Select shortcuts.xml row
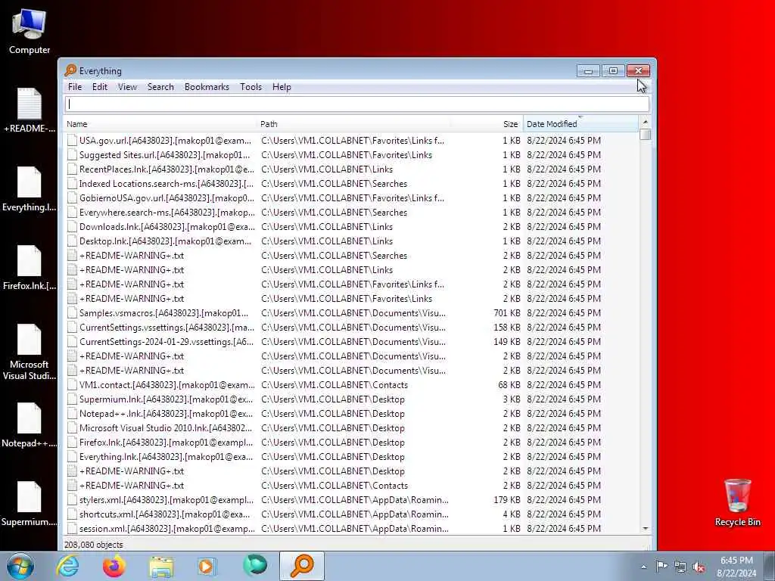This screenshot has width=775, height=581. point(351,514)
